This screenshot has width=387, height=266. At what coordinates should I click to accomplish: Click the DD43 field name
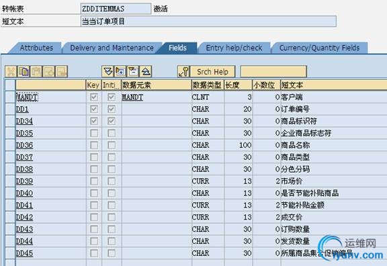pos(24,229)
